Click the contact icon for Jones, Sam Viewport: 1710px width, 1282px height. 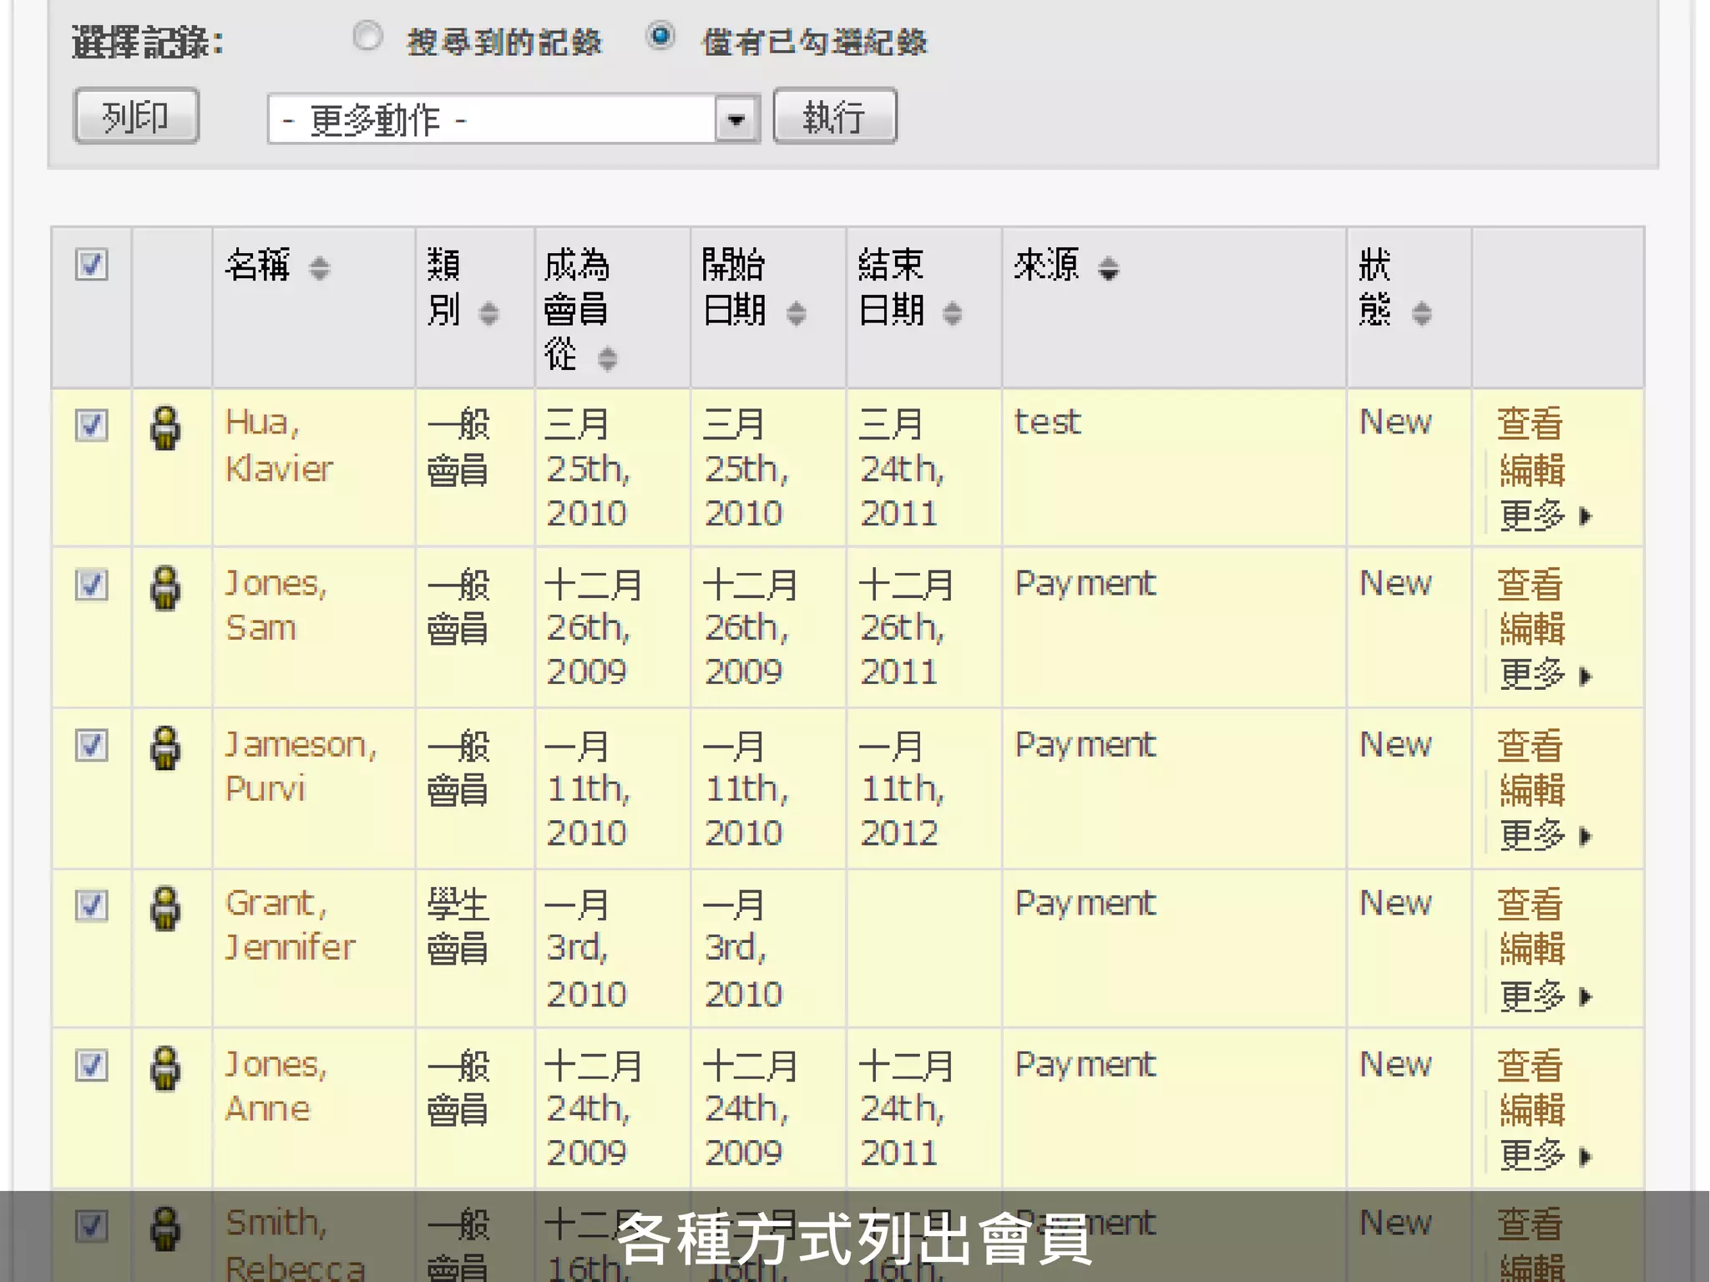pyautogui.click(x=165, y=588)
